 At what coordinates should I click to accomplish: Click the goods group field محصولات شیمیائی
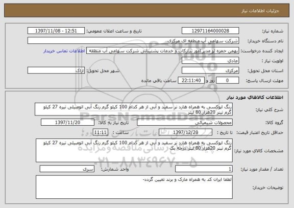(x=185, y=122)
